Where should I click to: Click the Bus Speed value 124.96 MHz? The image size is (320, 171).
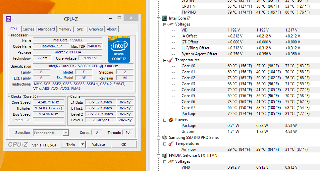pos(49,114)
